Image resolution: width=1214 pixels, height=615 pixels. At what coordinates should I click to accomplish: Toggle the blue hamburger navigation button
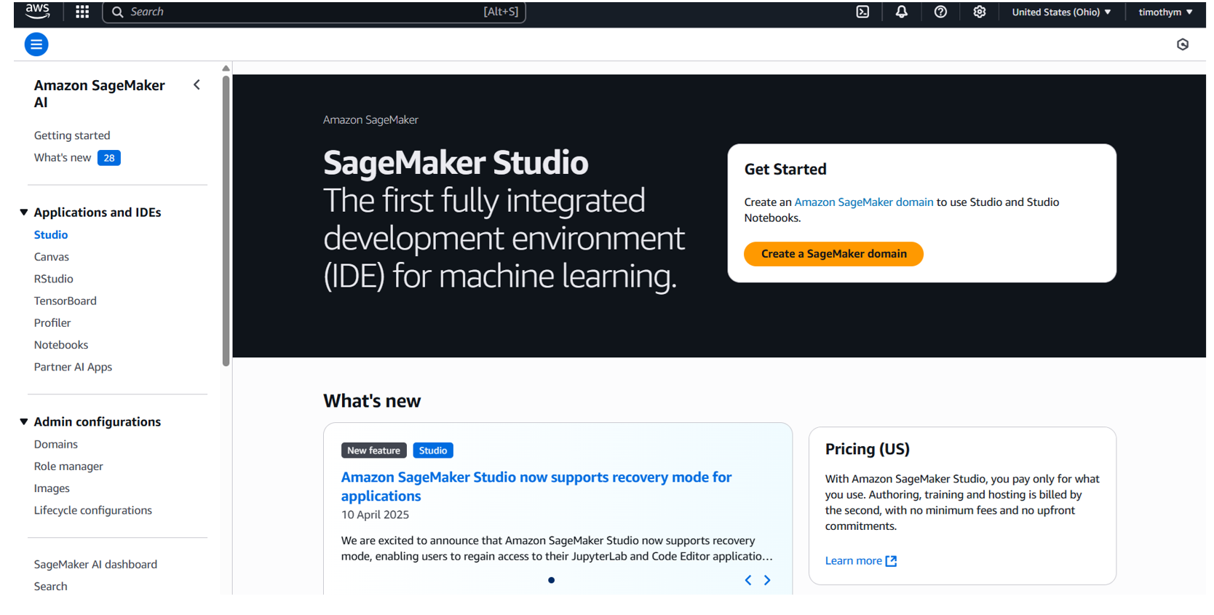coord(36,44)
